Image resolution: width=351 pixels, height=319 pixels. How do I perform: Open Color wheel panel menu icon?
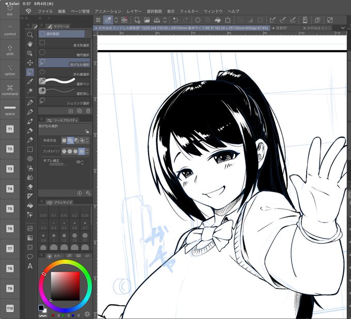click(41, 255)
